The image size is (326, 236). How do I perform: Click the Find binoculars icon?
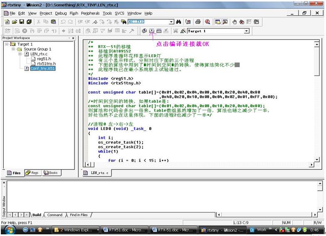click(x=179, y=22)
